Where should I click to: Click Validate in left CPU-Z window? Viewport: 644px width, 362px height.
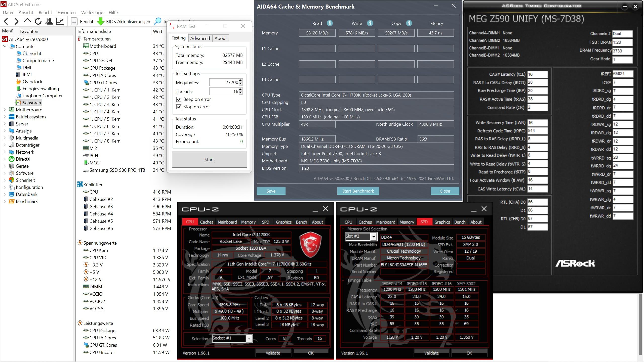[273, 353]
